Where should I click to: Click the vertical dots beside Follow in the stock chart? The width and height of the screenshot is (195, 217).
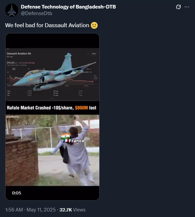(88, 54)
